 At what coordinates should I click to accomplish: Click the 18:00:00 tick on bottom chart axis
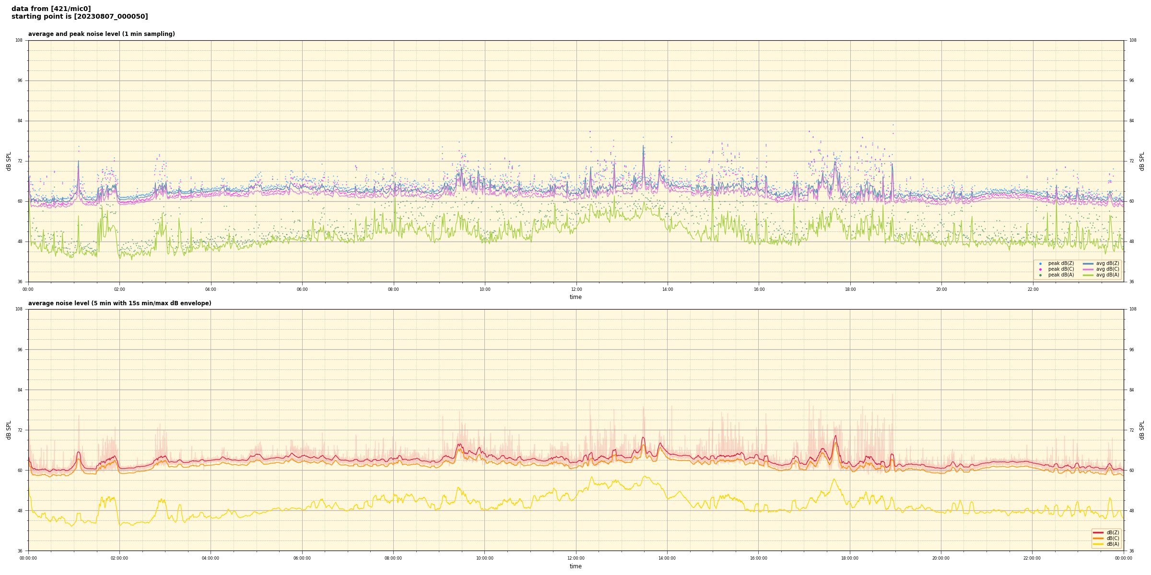pyautogui.click(x=849, y=558)
